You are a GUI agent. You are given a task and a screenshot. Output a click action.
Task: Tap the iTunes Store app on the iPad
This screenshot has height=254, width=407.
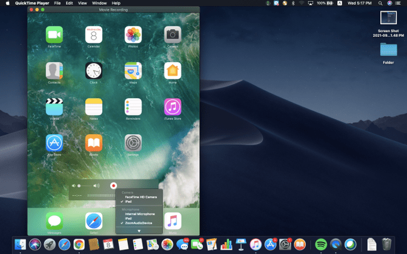[173, 106]
